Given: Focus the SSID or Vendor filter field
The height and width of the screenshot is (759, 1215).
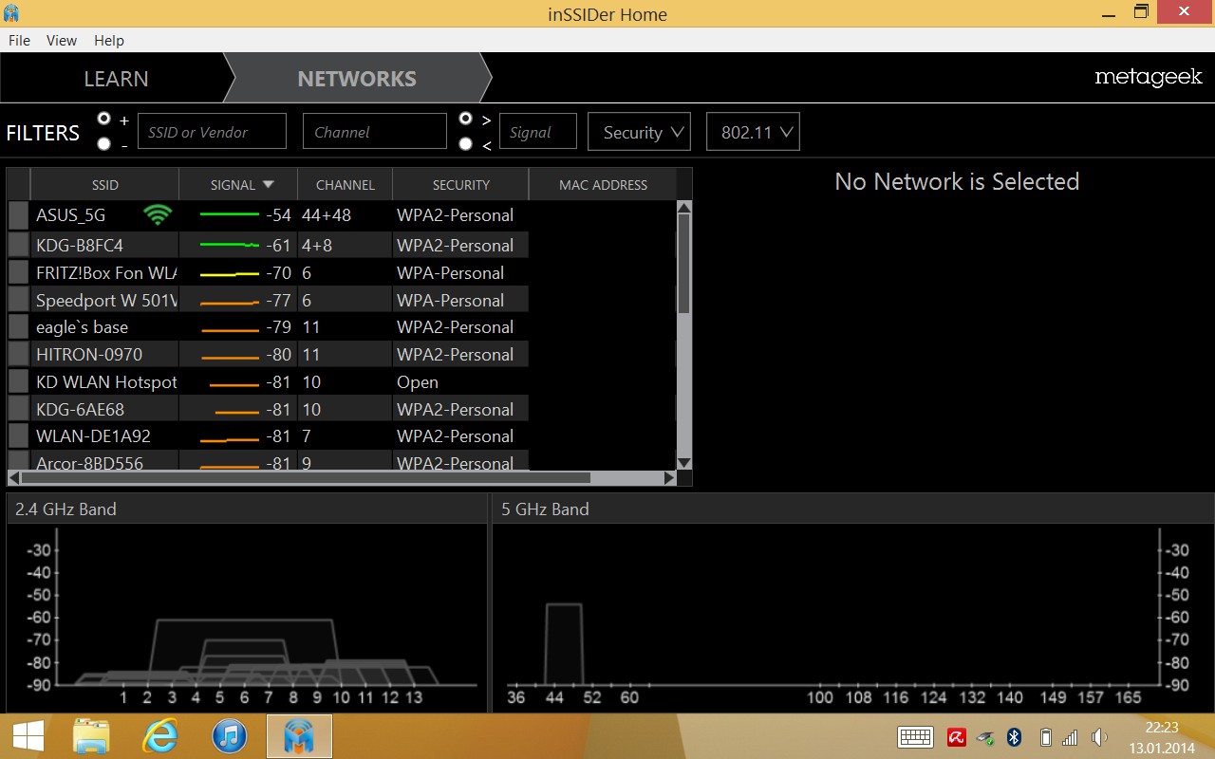Looking at the screenshot, I should (212, 132).
